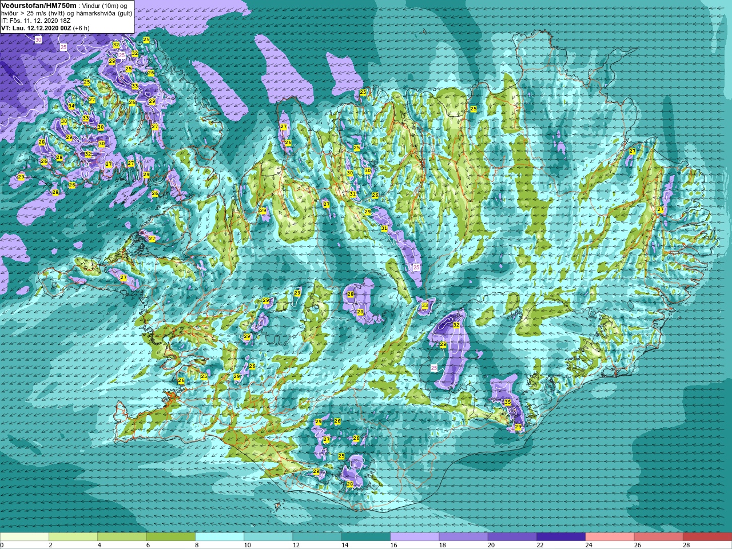
Task: Click the 0–2 m/s pale yellow legend swatch
Action: tap(25, 536)
